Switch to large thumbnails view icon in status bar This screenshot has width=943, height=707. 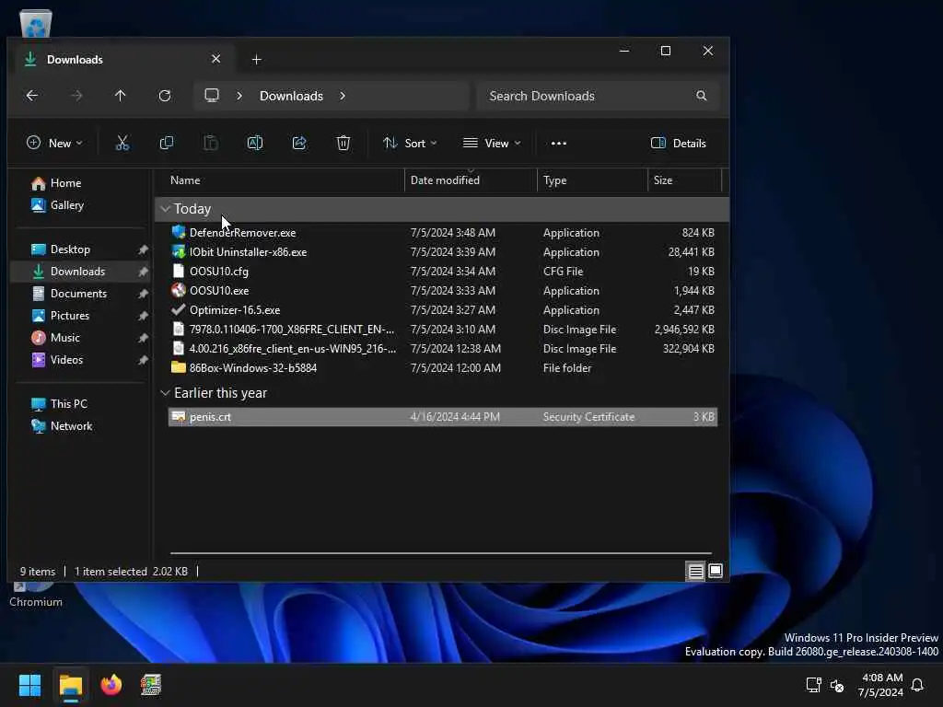(716, 571)
